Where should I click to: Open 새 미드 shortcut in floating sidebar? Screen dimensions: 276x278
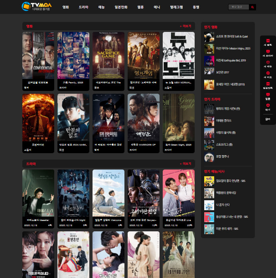268,75
